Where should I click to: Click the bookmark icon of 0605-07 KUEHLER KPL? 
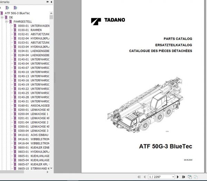click(x=15, y=164)
